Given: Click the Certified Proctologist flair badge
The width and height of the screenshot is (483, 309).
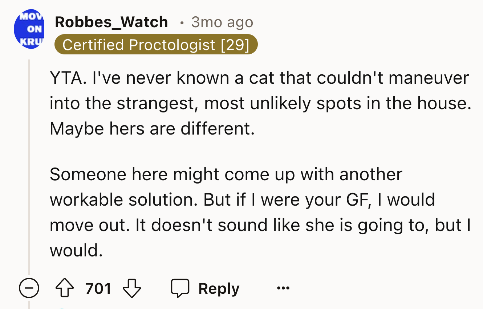Looking at the screenshot, I should [156, 45].
